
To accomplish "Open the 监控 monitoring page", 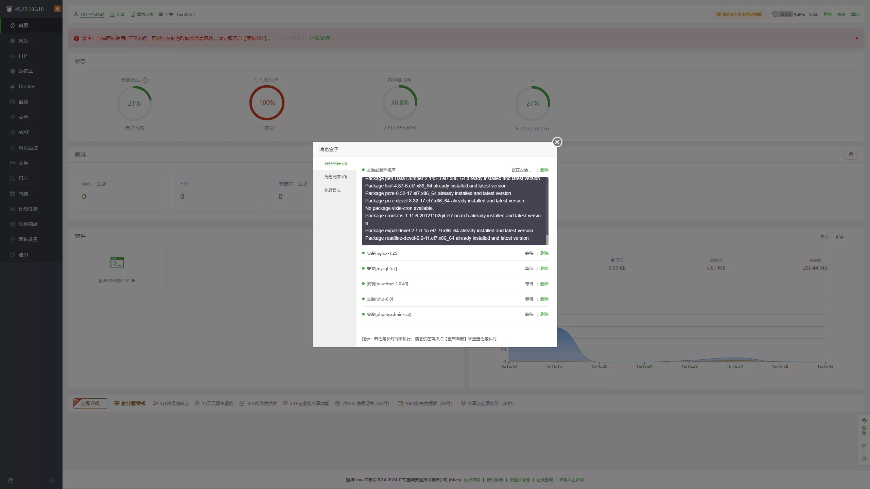I will 23,102.
